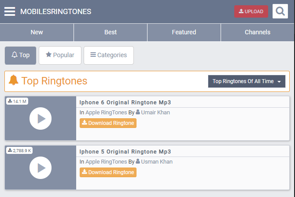Select the Top filter button
The width and height of the screenshot is (295, 197).
pyautogui.click(x=21, y=55)
